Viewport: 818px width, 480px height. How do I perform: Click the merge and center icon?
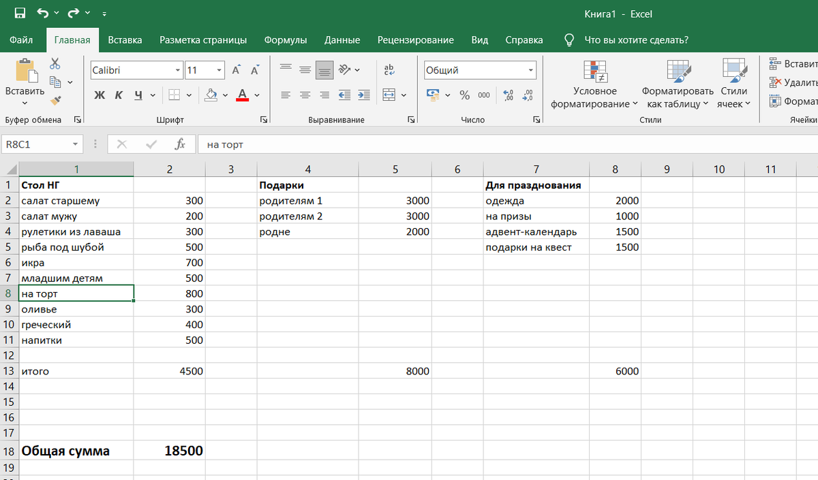click(389, 95)
